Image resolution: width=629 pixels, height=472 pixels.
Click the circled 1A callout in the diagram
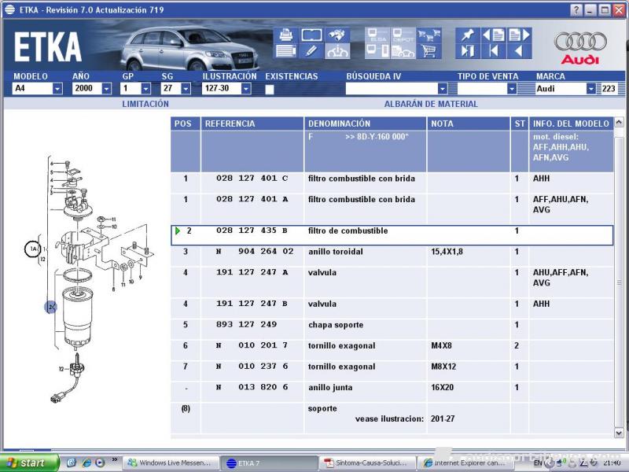(33, 249)
